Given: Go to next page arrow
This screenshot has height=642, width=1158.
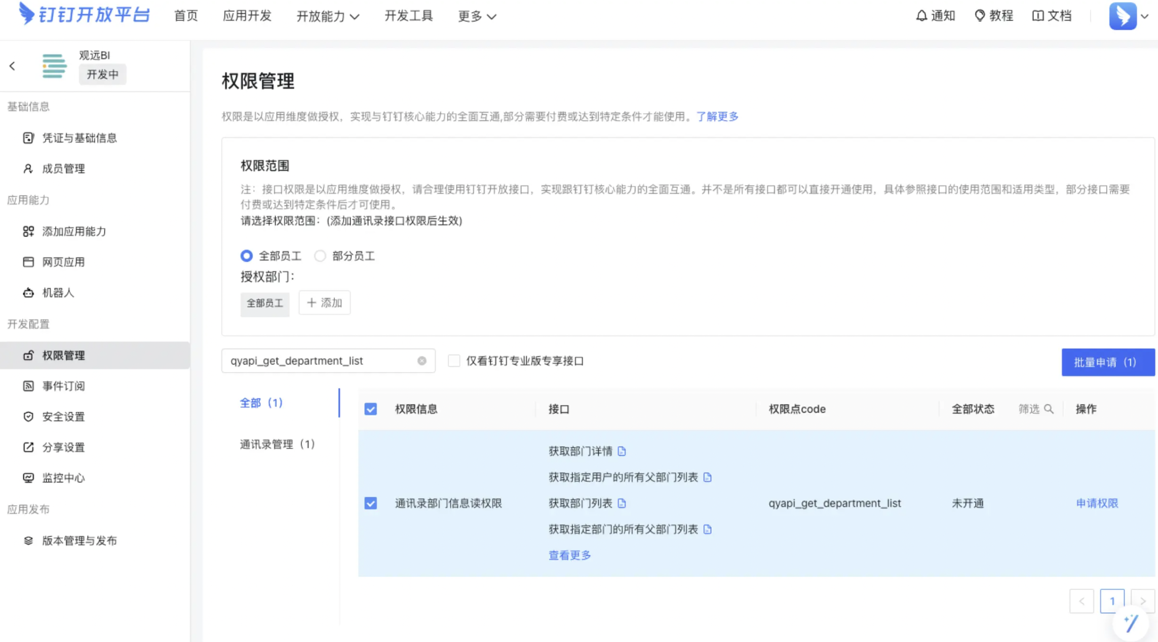Looking at the screenshot, I should [1143, 601].
